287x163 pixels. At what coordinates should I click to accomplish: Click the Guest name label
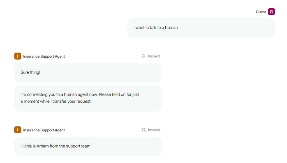pyautogui.click(x=261, y=12)
